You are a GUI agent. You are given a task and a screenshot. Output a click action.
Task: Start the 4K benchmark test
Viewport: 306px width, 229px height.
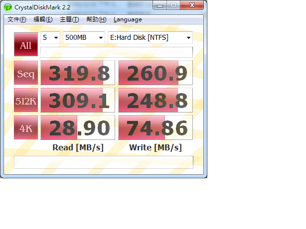pos(26,127)
